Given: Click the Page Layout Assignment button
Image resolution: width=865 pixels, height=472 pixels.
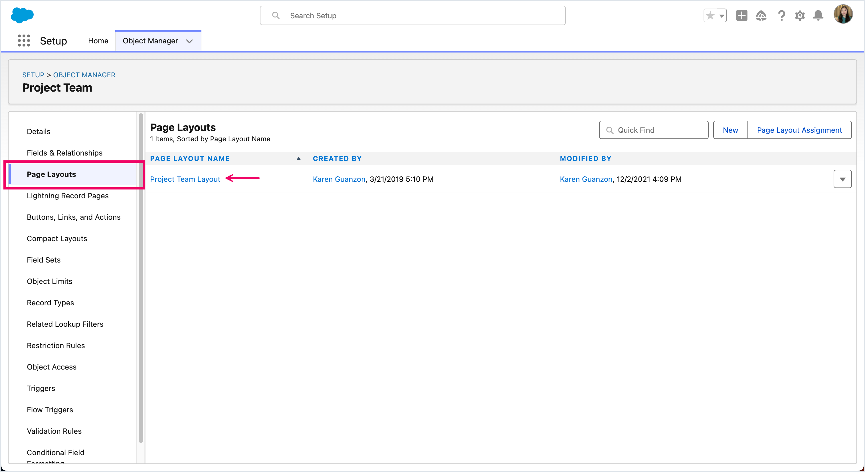Looking at the screenshot, I should [799, 130].
